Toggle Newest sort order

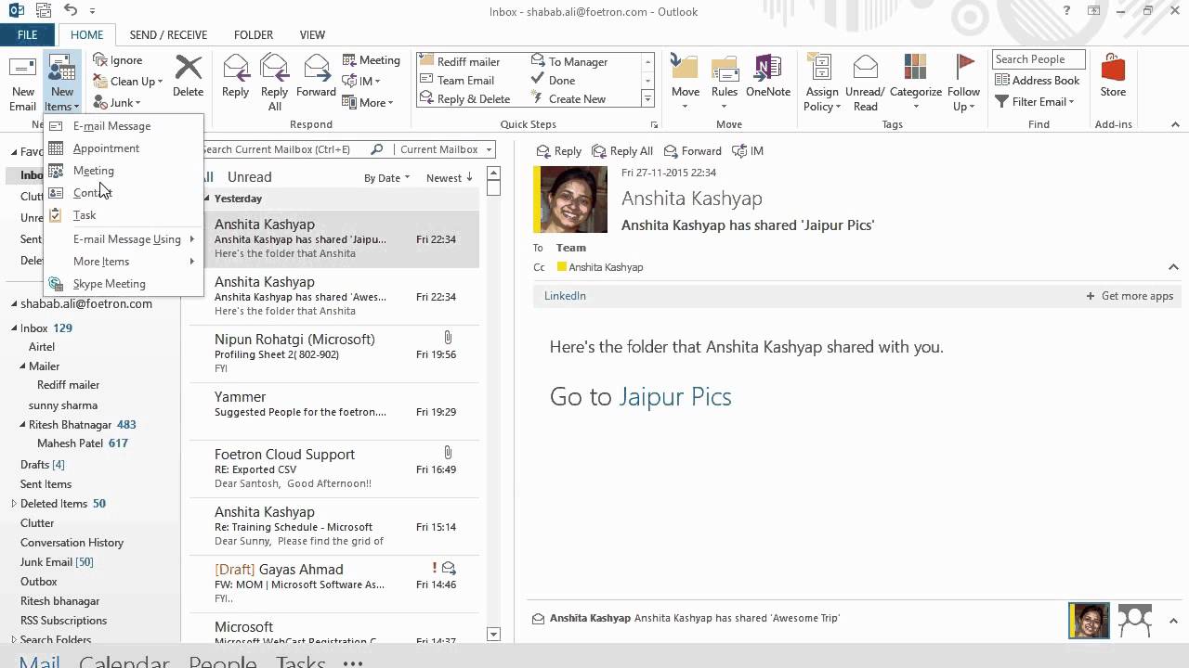pyautogui.click(x=450, y=178)
